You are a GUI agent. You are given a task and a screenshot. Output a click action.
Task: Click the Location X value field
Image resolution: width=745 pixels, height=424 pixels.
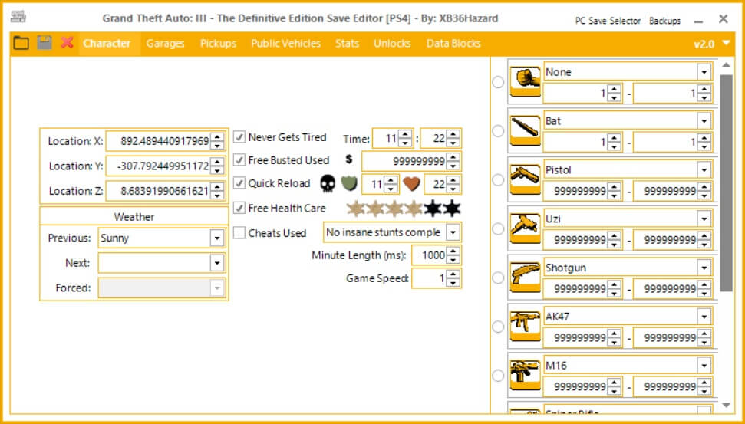click(x=159, y=141)
